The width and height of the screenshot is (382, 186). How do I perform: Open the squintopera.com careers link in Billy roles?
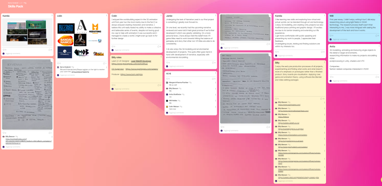point(142,69)
